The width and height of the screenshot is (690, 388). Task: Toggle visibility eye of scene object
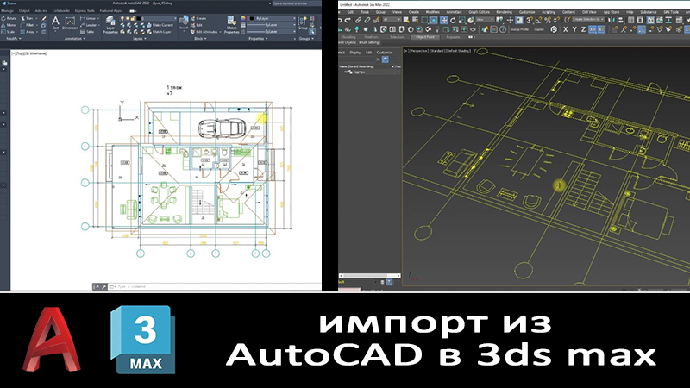[x=347, y=72]
